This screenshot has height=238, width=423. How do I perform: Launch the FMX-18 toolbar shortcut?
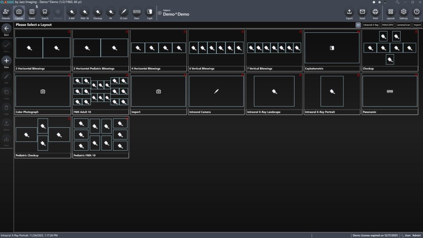click(x=85, y=14)
